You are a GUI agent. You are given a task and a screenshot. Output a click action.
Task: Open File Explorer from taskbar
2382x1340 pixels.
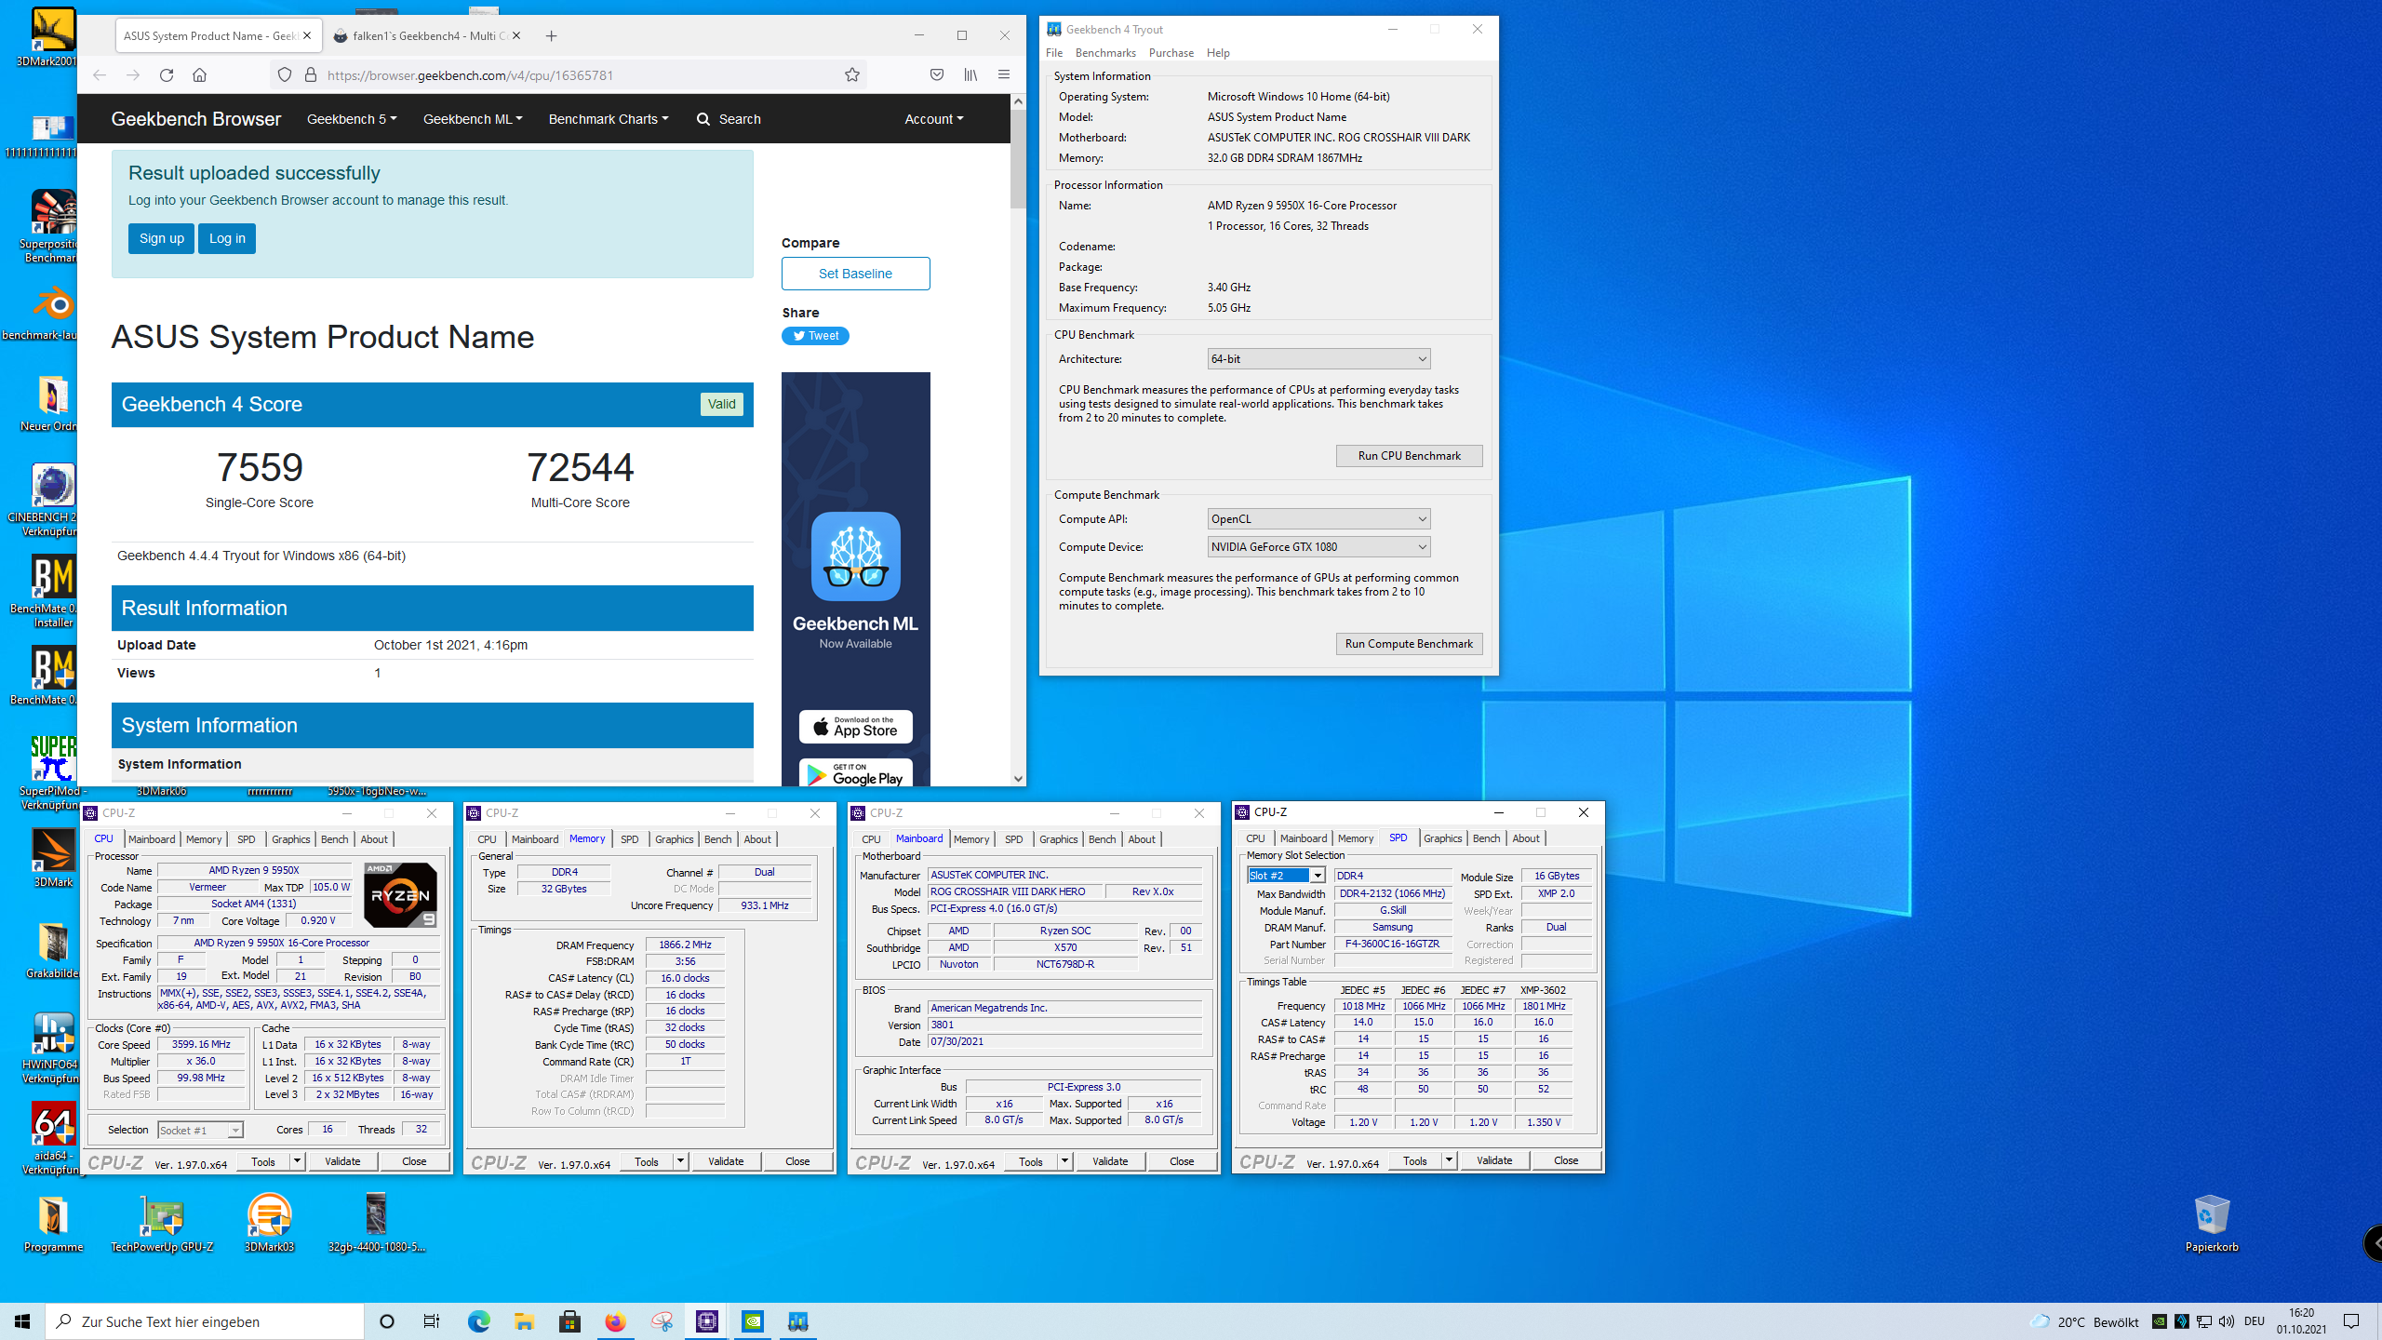pyautogui.click(x=524, y=1321)
